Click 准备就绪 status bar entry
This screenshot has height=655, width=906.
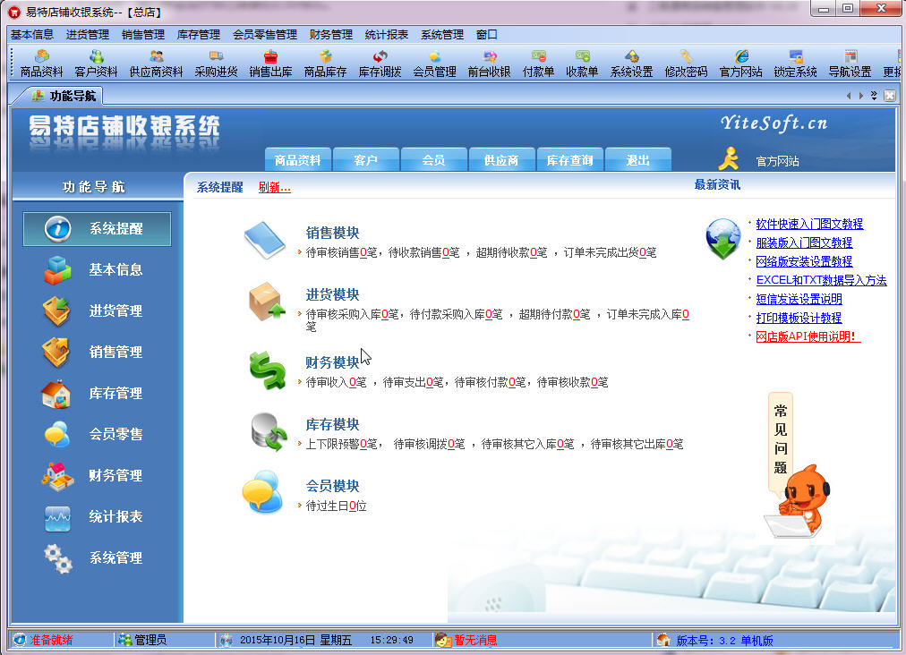tap(51, 640)
